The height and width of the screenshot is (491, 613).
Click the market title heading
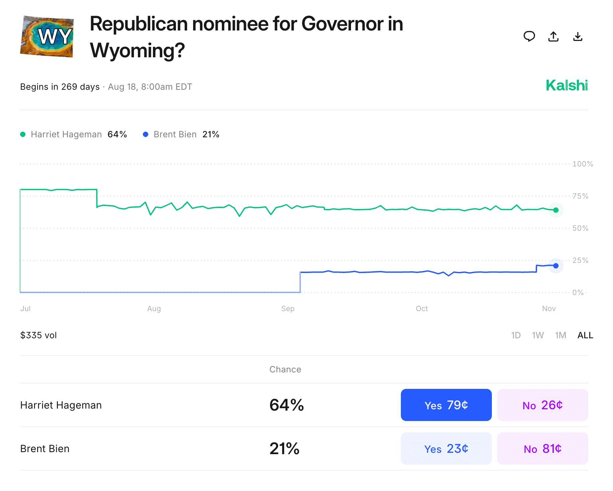(246, 37)
